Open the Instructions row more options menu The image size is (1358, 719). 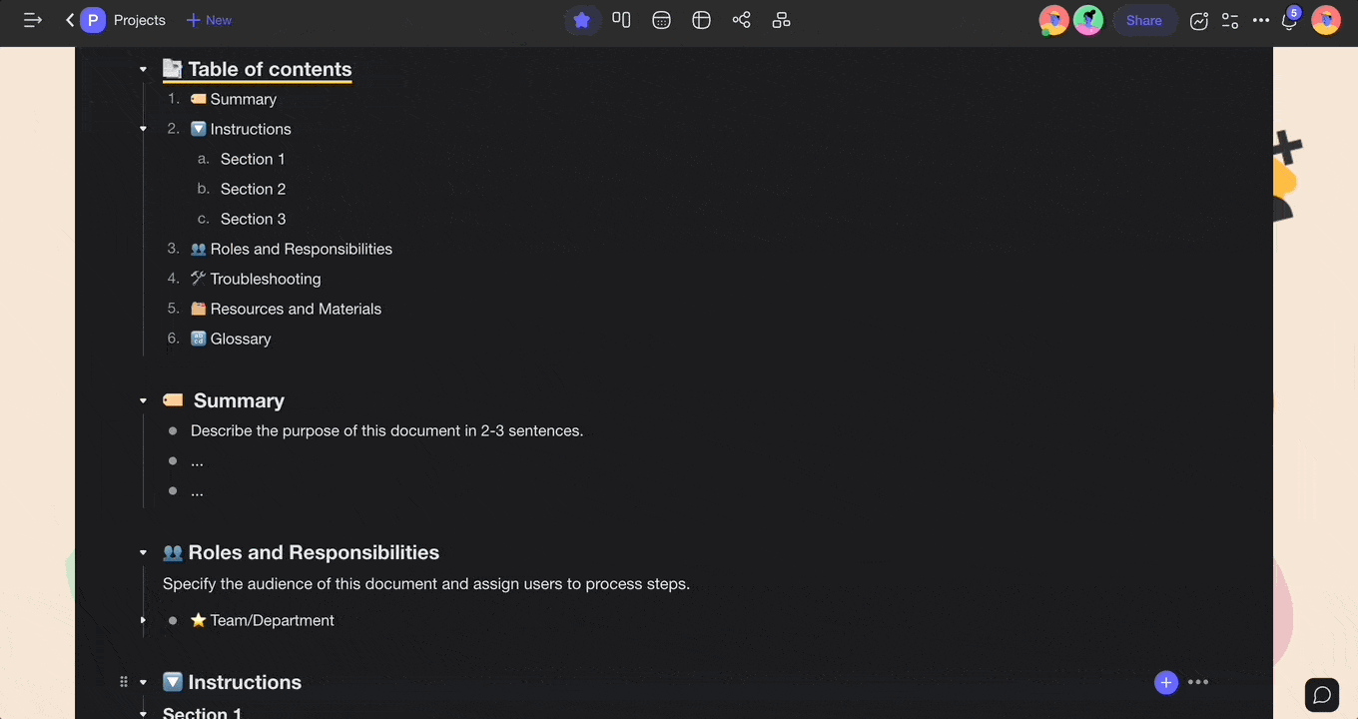click(x=1198, y=682)
